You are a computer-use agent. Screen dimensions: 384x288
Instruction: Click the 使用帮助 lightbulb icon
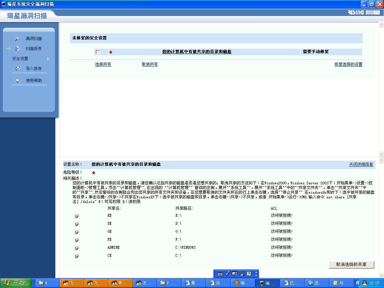coord(17,80)
